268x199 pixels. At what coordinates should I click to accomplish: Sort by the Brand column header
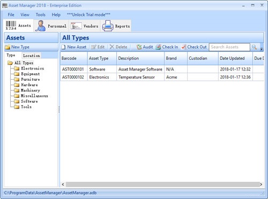(176, 58)
